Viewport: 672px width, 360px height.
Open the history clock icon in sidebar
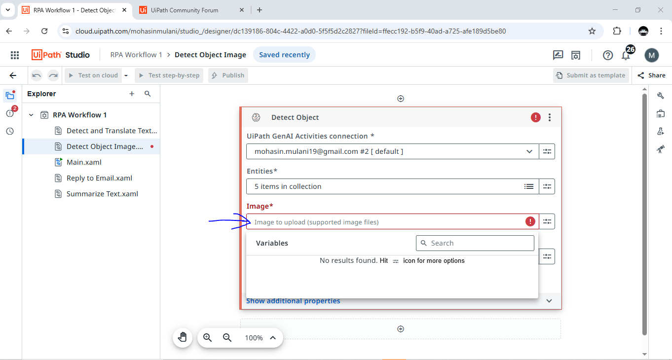(x=10, y=131)
